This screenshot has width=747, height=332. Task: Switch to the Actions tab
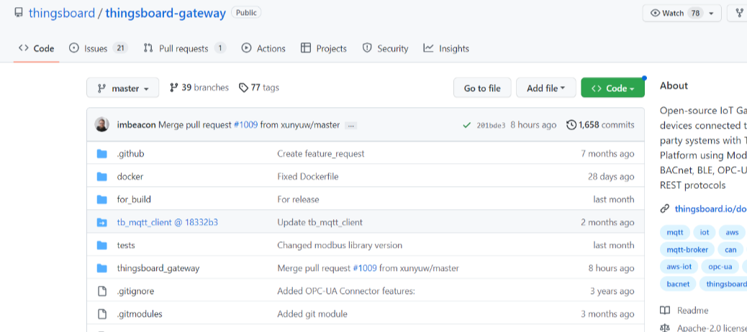pyautogui.click(x=263, y=49)
